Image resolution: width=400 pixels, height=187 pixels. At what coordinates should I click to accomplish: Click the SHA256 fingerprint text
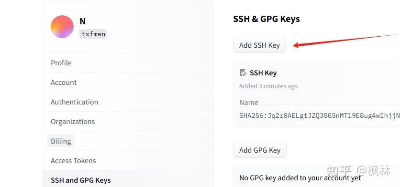[320, 116]
